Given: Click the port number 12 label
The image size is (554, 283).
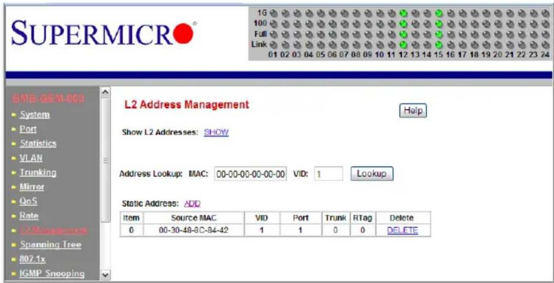Looking at the screenshot, I should (x=404, y=55).
